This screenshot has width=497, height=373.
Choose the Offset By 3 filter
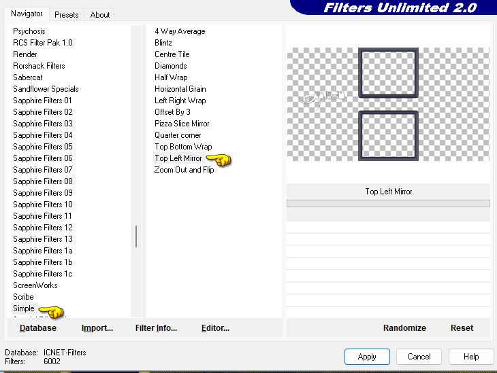click(172, 112)
